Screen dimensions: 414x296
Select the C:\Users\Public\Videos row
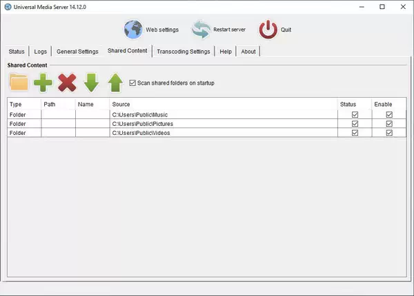tap(207, 133)
